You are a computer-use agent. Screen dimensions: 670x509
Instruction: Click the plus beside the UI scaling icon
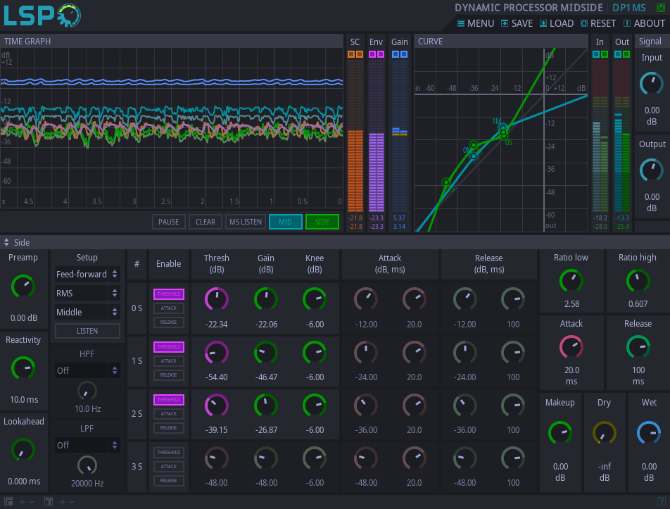(23, 502)
